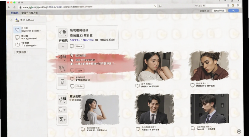Click the speech bubble icon in the browser toolbar
249x137 pixels.
(x=238, y=5)
